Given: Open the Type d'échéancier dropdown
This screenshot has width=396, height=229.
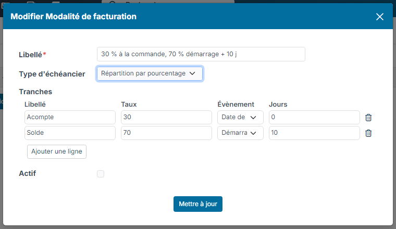Looking at the screenshot, I should [150, 73].
